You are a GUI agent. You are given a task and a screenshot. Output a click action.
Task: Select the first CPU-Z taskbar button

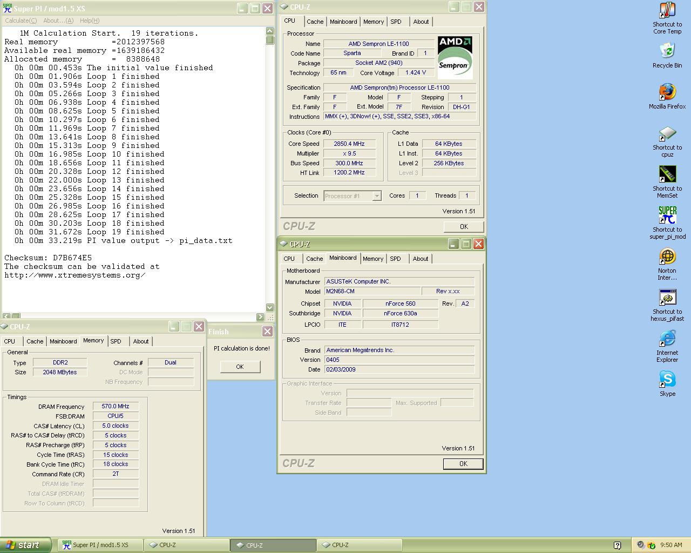(186, 545)
